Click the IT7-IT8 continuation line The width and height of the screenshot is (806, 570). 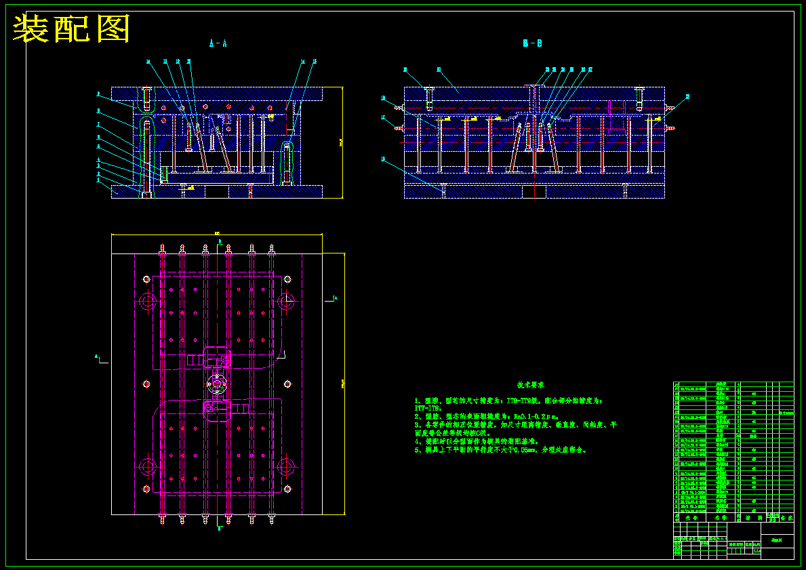[428, 408]
